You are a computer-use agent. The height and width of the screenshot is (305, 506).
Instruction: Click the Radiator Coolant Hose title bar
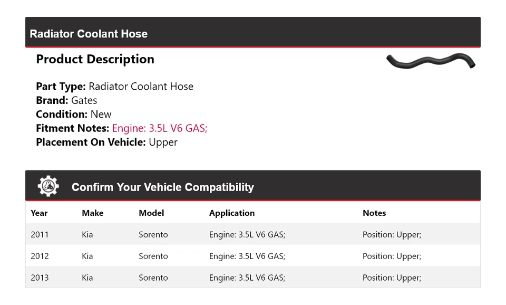pos(89,34)
